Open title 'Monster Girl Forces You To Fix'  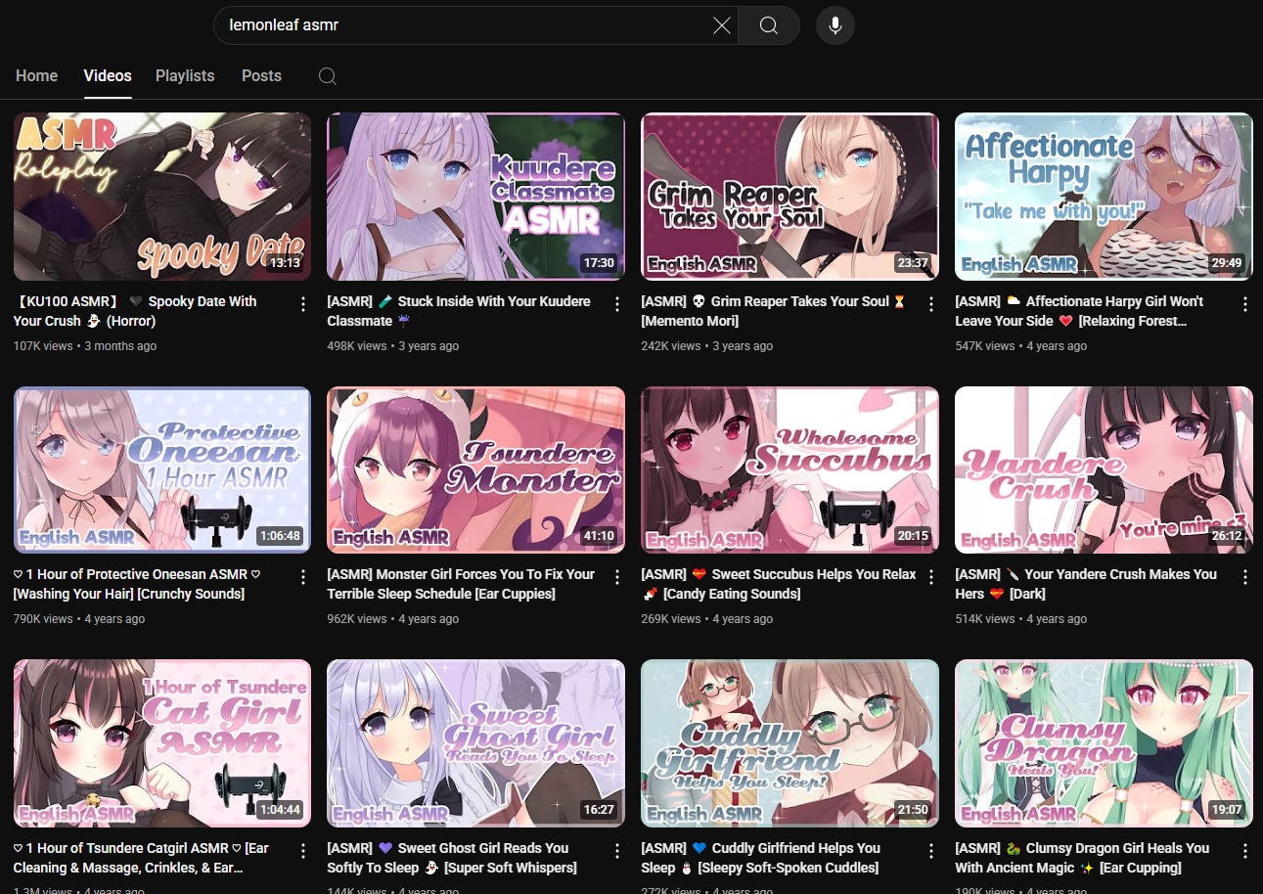point(461,584)
